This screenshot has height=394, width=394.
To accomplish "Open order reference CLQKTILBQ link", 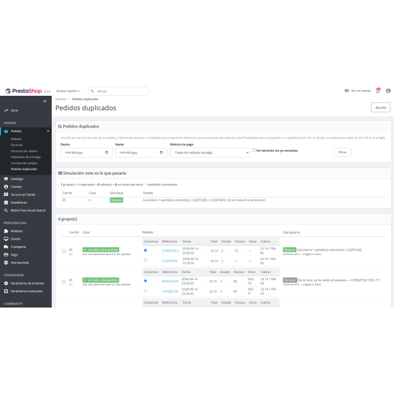I will (x=170, y=261).
